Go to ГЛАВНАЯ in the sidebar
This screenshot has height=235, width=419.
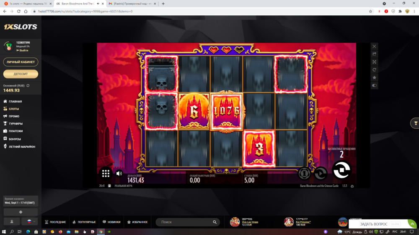(x=15, y=101)
